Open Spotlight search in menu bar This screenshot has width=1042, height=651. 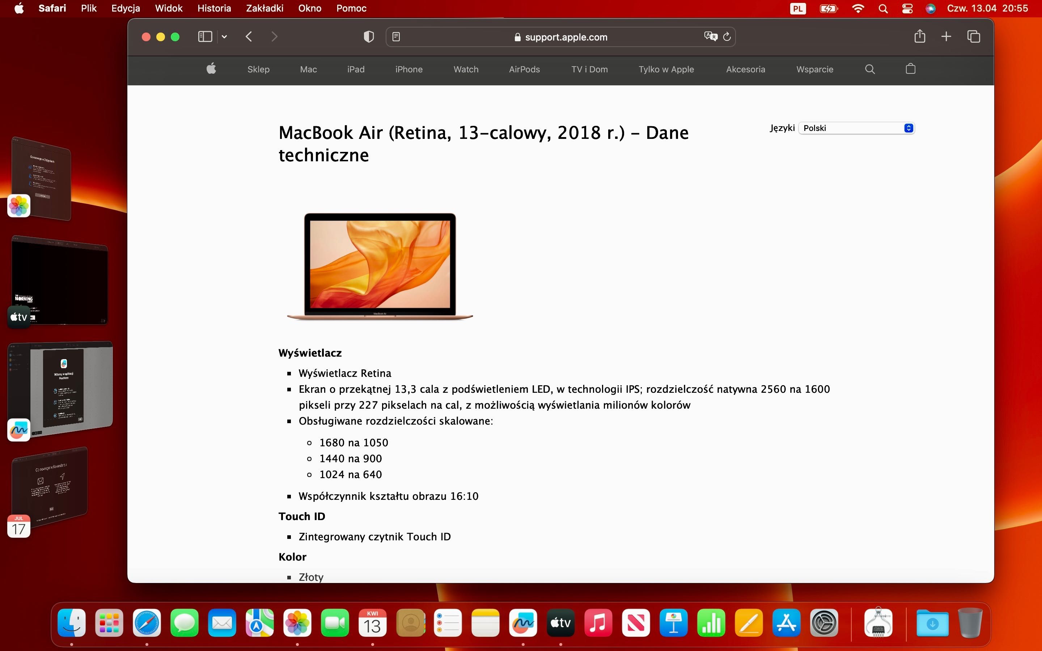(883, 9)
